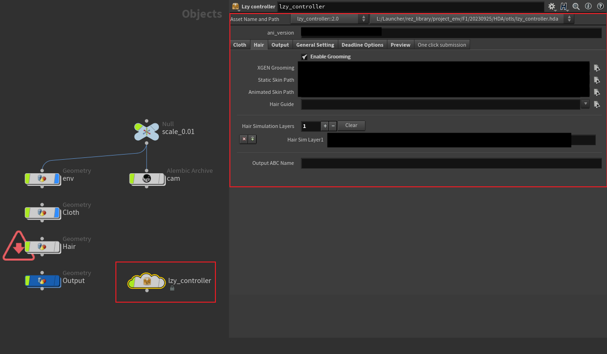The image size is (607, 354).
Task: Select the scale_0.01 Null node icon
Action: point(146,132)
